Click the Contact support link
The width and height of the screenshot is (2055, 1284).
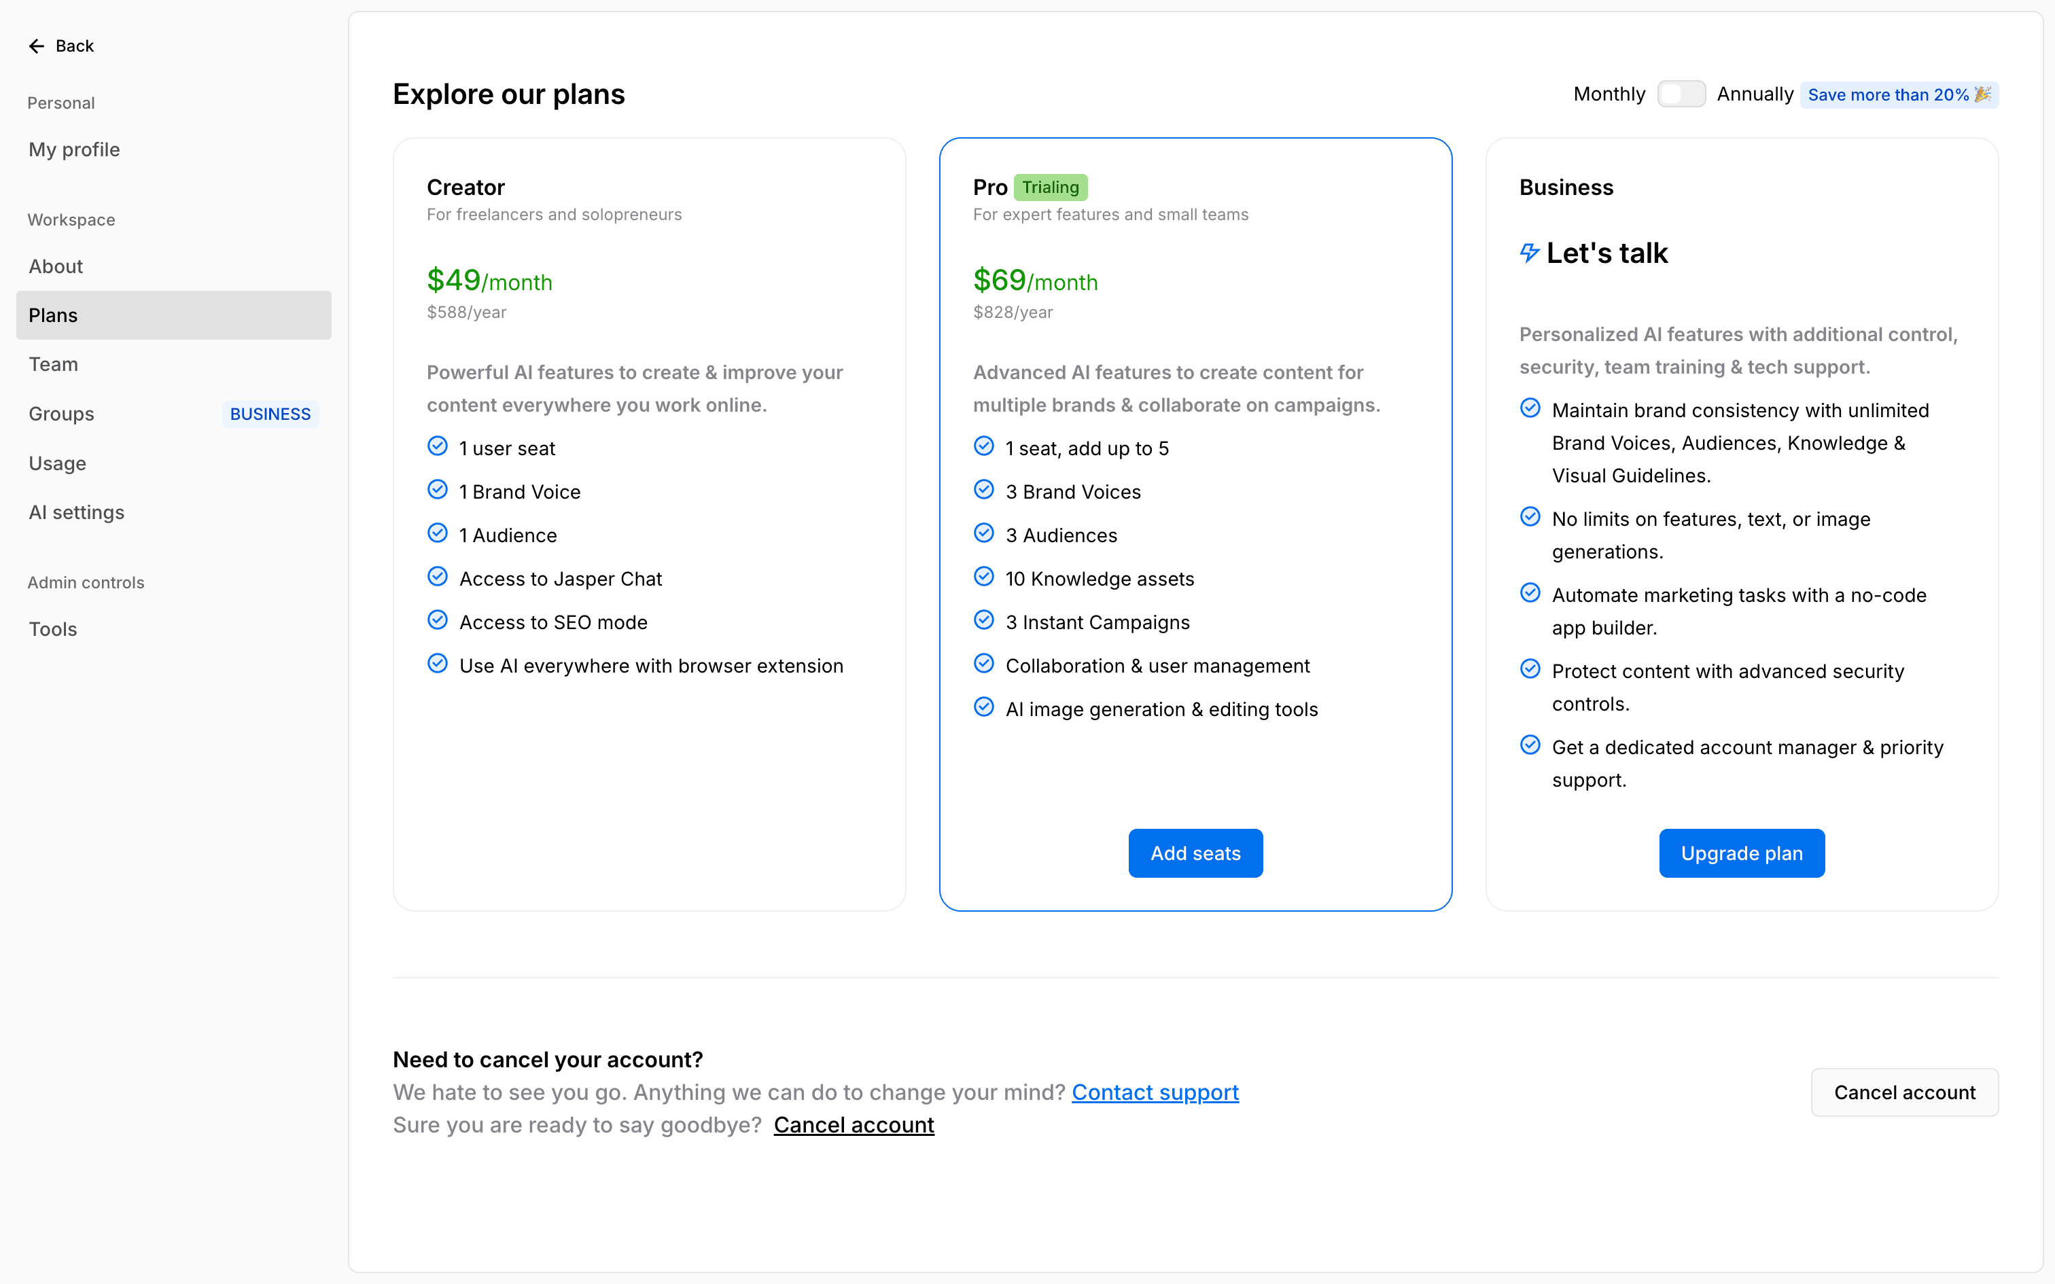pyautogui.click(x=1155, y=1092)
